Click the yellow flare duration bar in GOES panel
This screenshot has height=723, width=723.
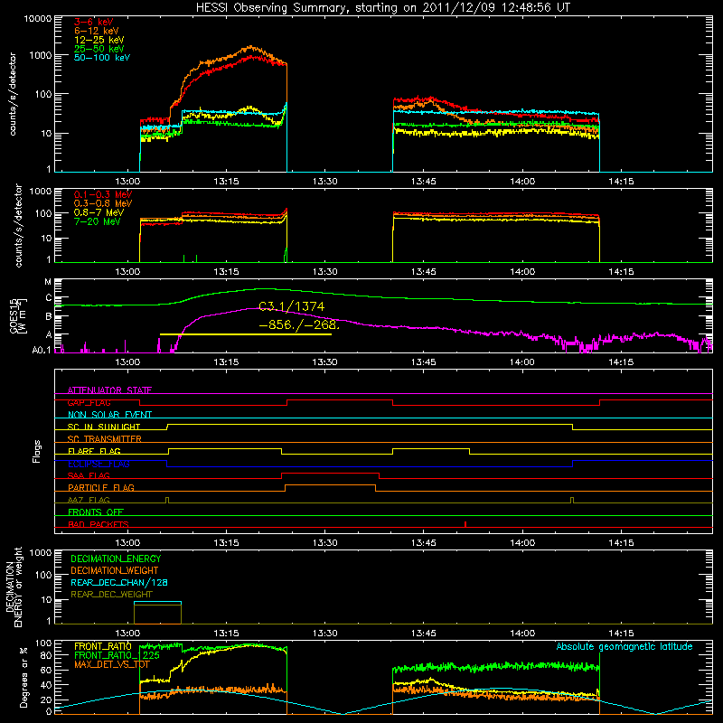(245, 334)
